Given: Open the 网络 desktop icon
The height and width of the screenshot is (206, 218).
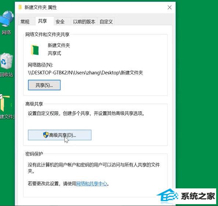Looking at the screenshot, I should click(x=7, y=23).
